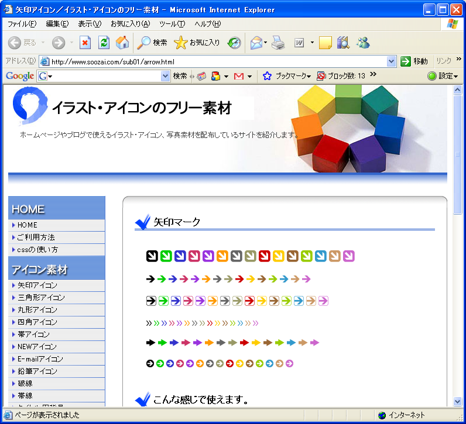This screenshot has width=466, height=424.
Task: Click the Back navigation button
Action: (22, 43)
